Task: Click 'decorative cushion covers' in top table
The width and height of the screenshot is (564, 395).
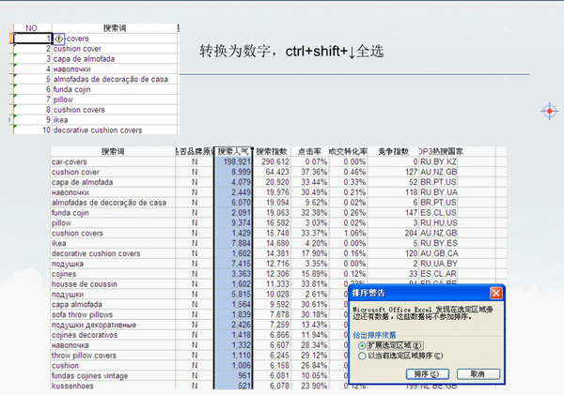Action: pyautogui.click(x=98, y=130)
